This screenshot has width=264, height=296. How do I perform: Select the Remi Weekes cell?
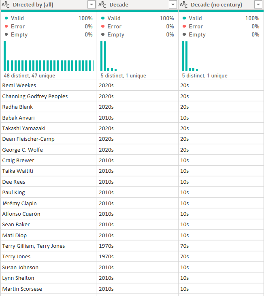tap(19, 86)
